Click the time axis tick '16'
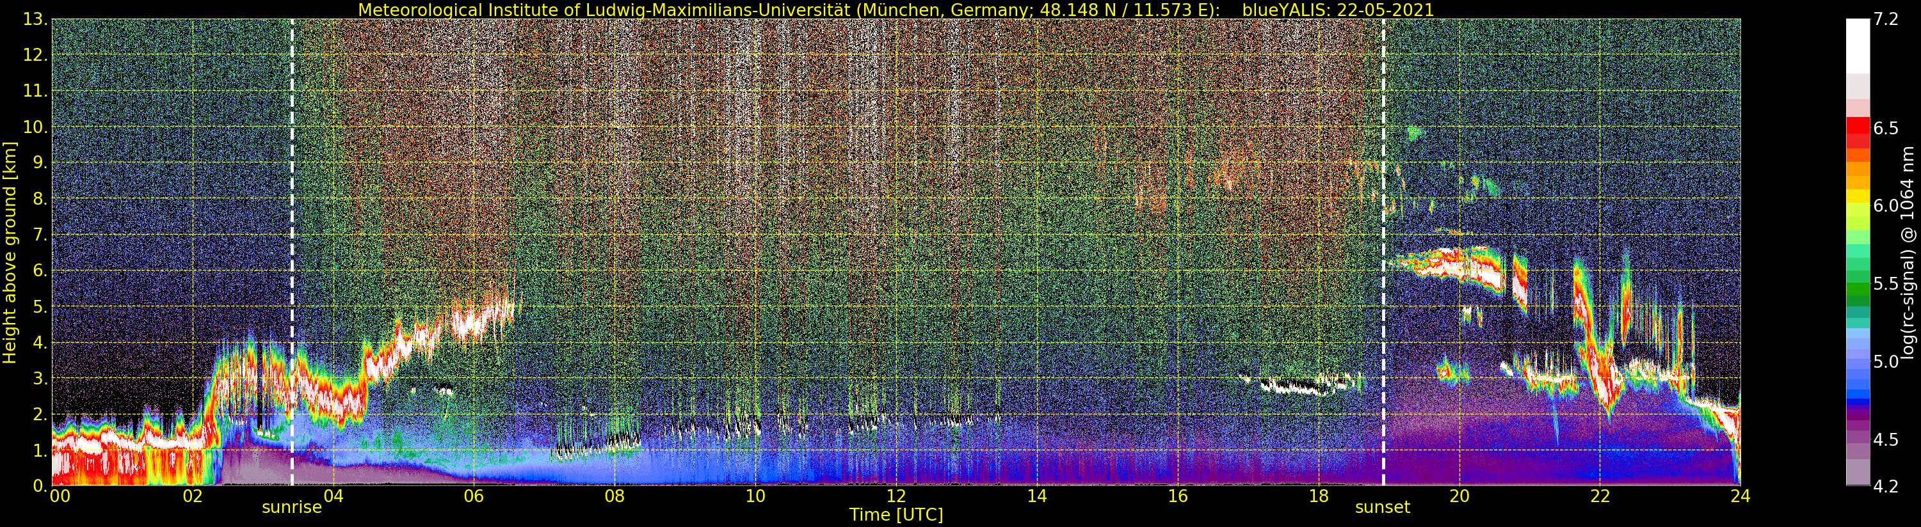Image resolution: width=1921 pixels, height=527 pixels. click(1178, 496)
